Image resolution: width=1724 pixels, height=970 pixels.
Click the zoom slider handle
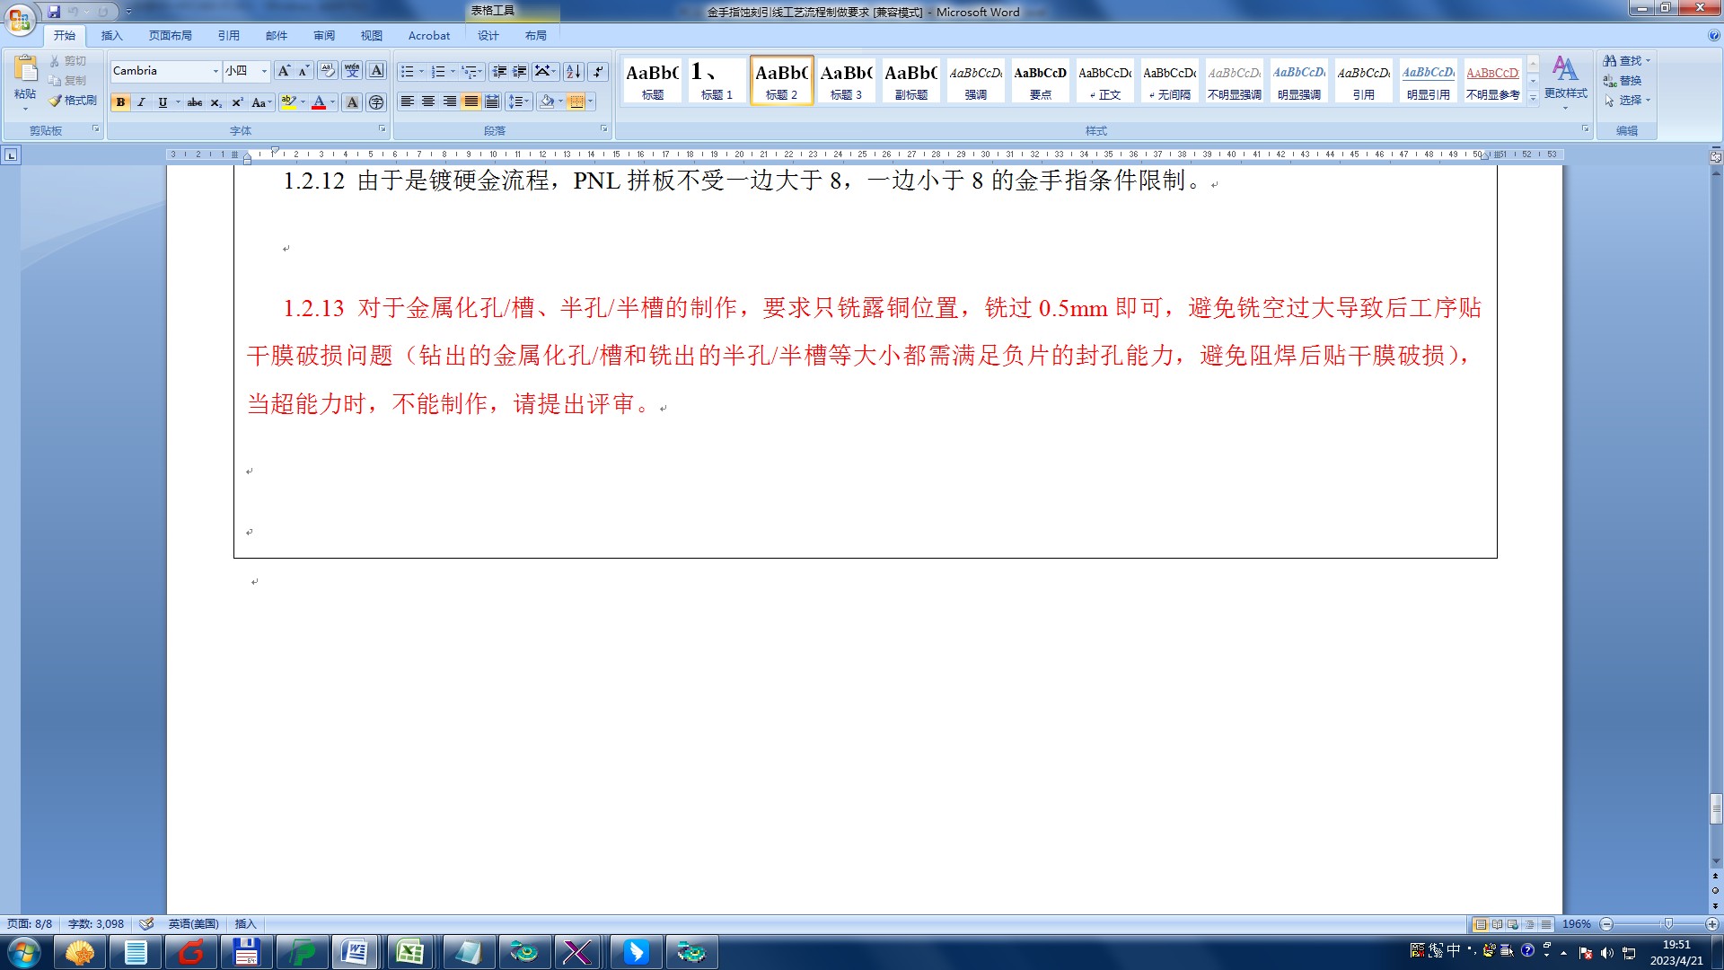(x=1668, y=924)
